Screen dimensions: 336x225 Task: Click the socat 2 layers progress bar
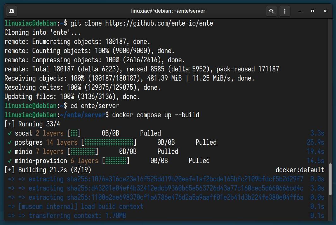coord(74,133)
